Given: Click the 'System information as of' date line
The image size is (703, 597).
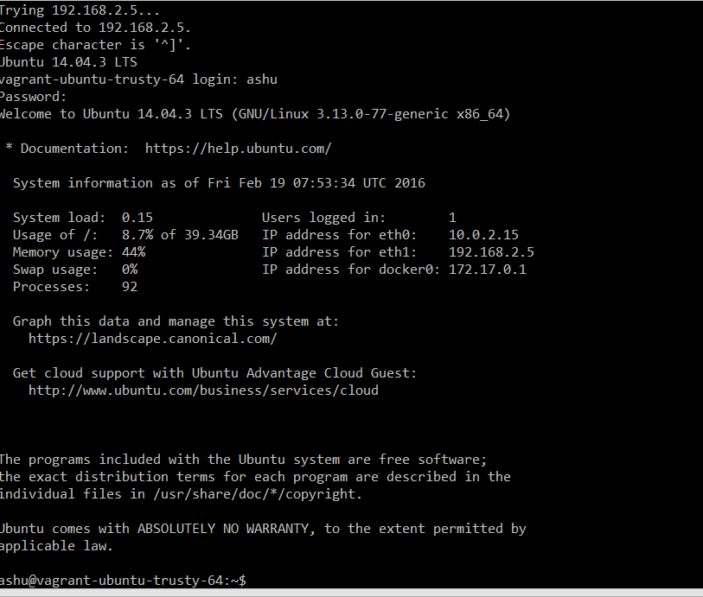Looking at the screenshot, I should (x=219, y=183).
